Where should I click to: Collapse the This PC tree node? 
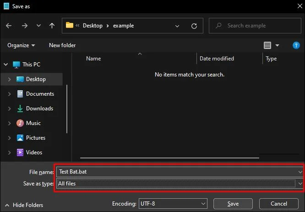6,64
